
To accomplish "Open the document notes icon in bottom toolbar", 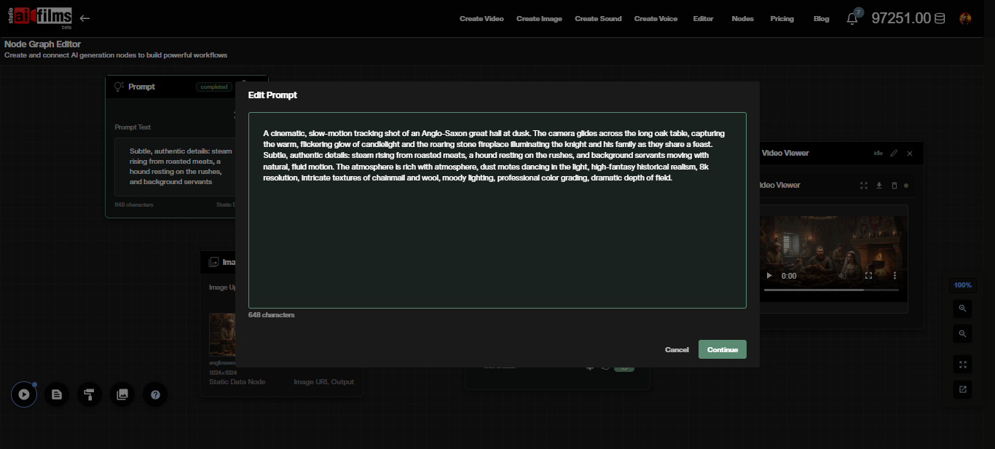I will click(57, 394).
